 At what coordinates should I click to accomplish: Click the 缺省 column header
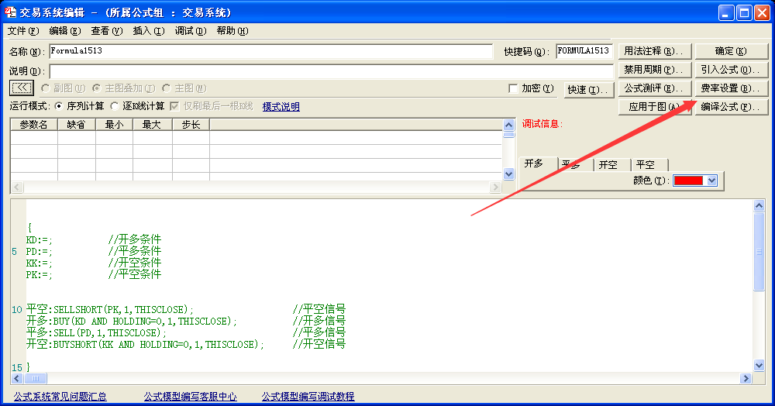coord(76,125)
